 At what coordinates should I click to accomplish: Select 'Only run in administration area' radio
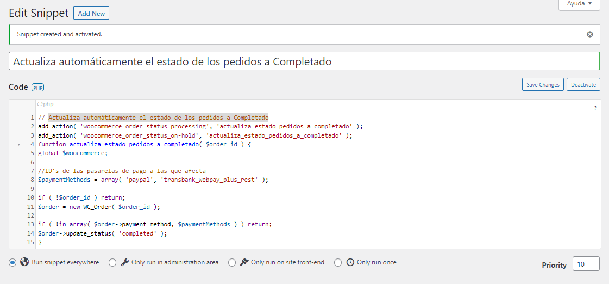[x=112, y=263]
